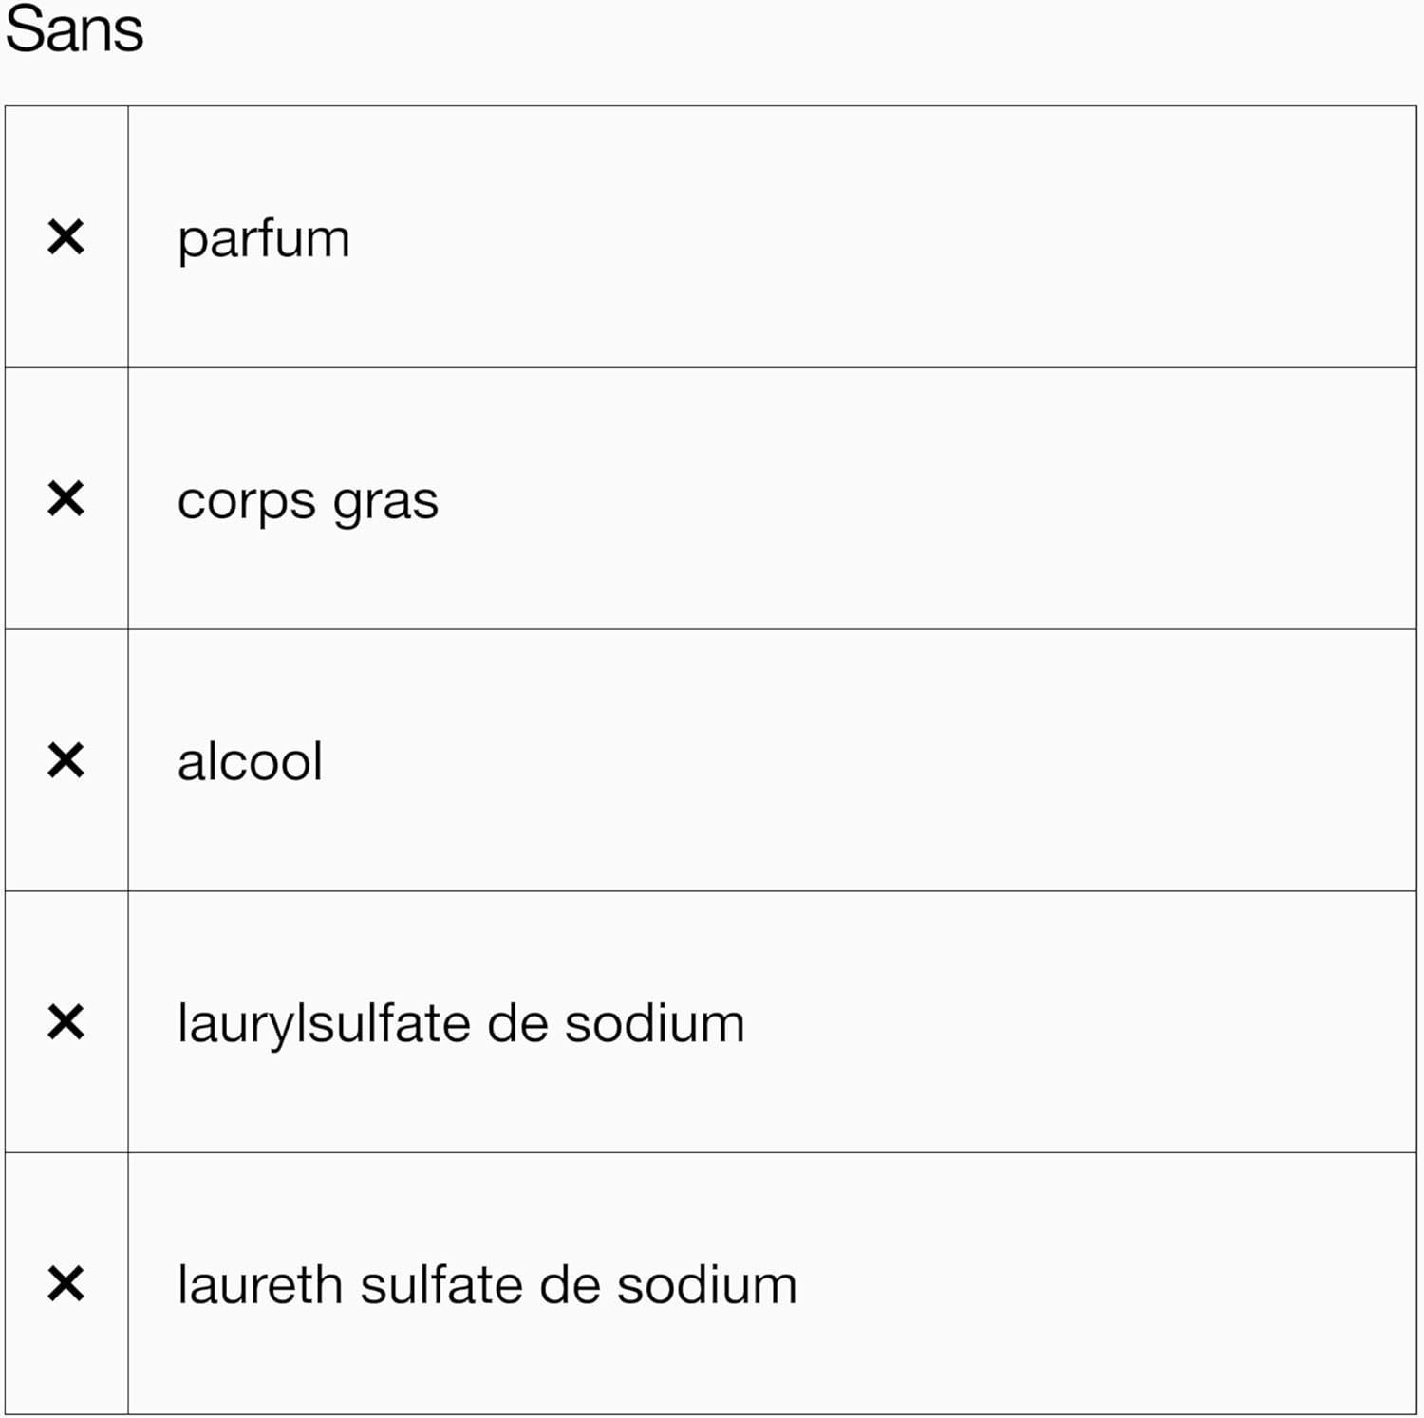Click sodium in the laureth sulfate row

tap(707, 1286)
